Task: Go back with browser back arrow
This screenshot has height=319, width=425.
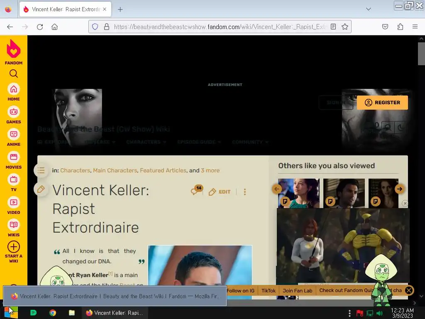Action: click(10, 27)
